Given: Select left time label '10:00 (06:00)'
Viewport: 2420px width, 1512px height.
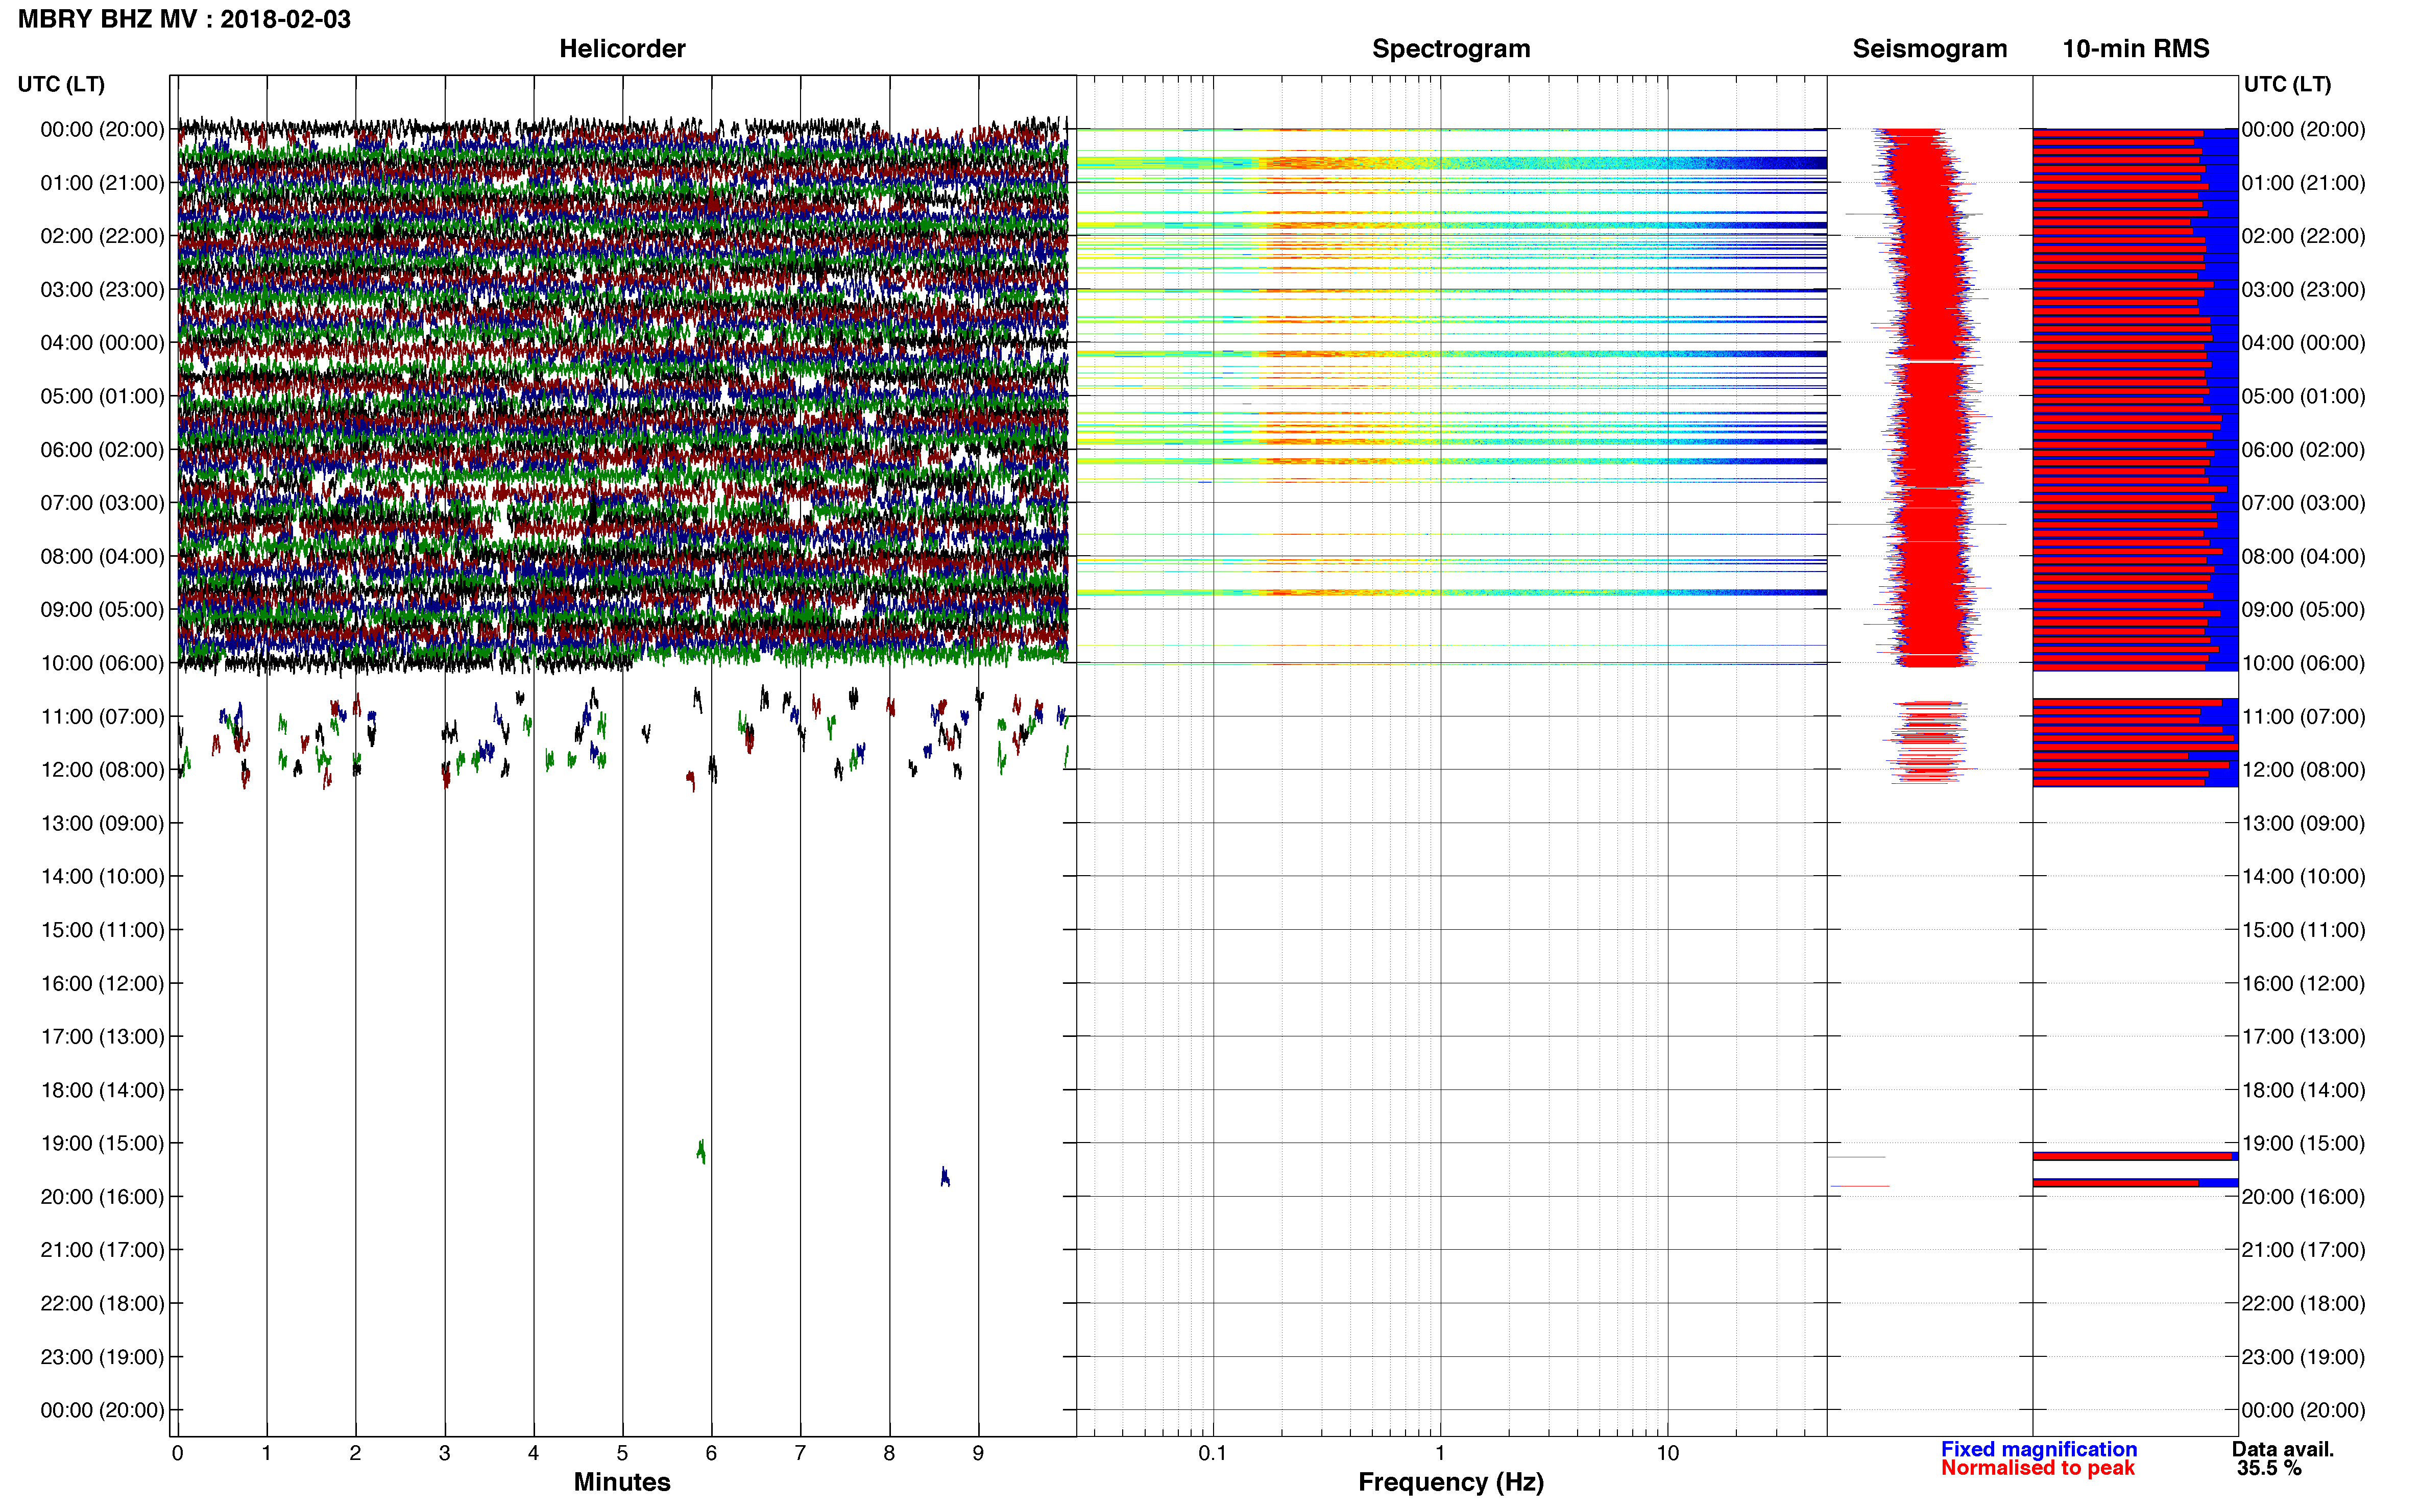Looking at the screenshot, I should 102,663.
